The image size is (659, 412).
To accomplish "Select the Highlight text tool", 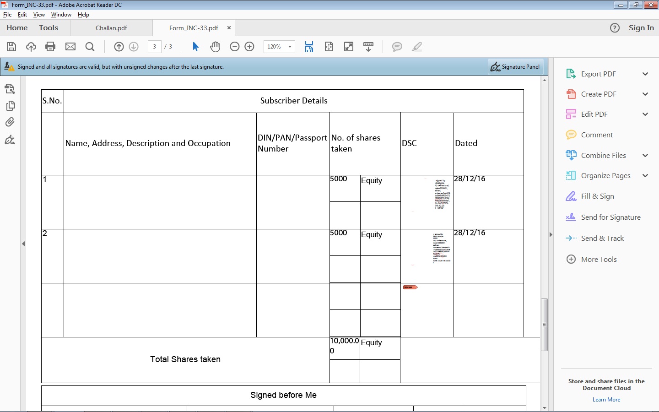I will point(417,46).
